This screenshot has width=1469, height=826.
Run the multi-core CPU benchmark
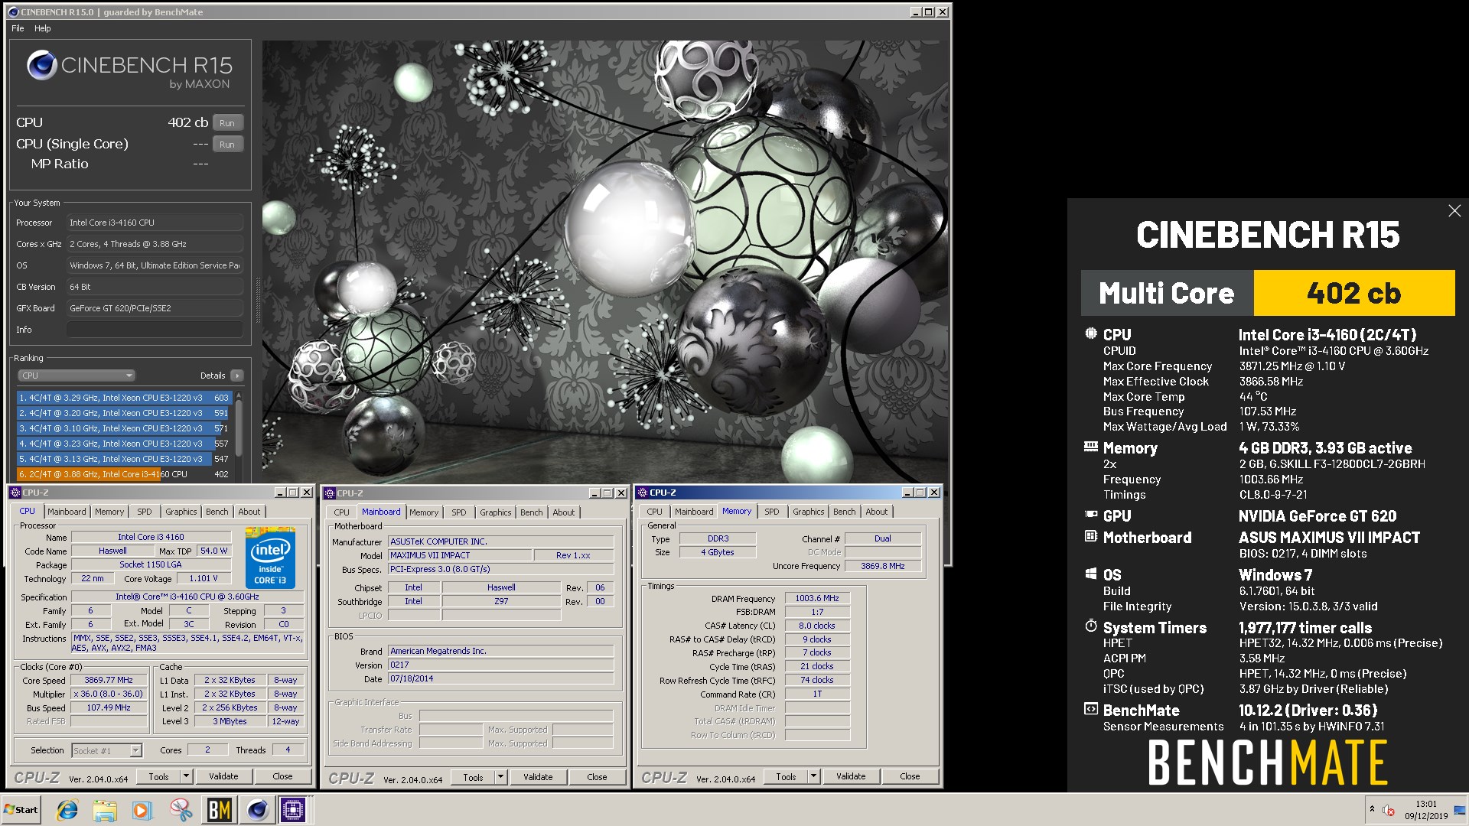point(227,123)
